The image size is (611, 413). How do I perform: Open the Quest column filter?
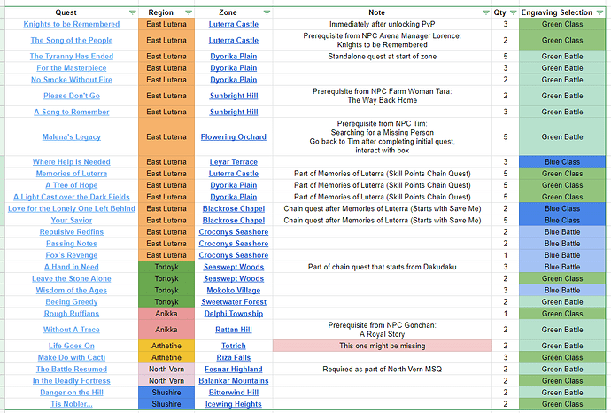pyautogui.click(x=133, y=12)
